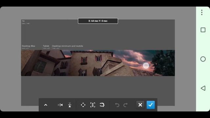
Task: Tap the rotate-with-checkmark icon
Action: coord(102,105)
